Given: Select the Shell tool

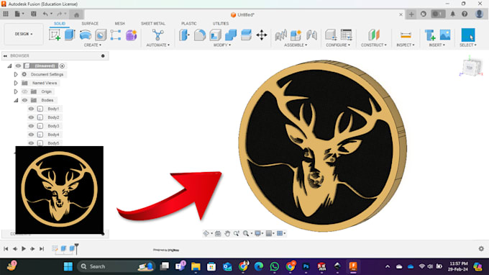Looking at the screenshot, I should pyautogui.click(x=215, y=35).
